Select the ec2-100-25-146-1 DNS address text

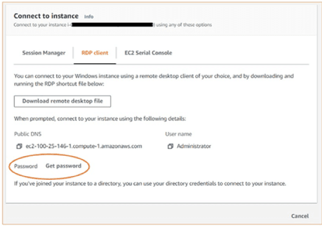pos(84,146)
